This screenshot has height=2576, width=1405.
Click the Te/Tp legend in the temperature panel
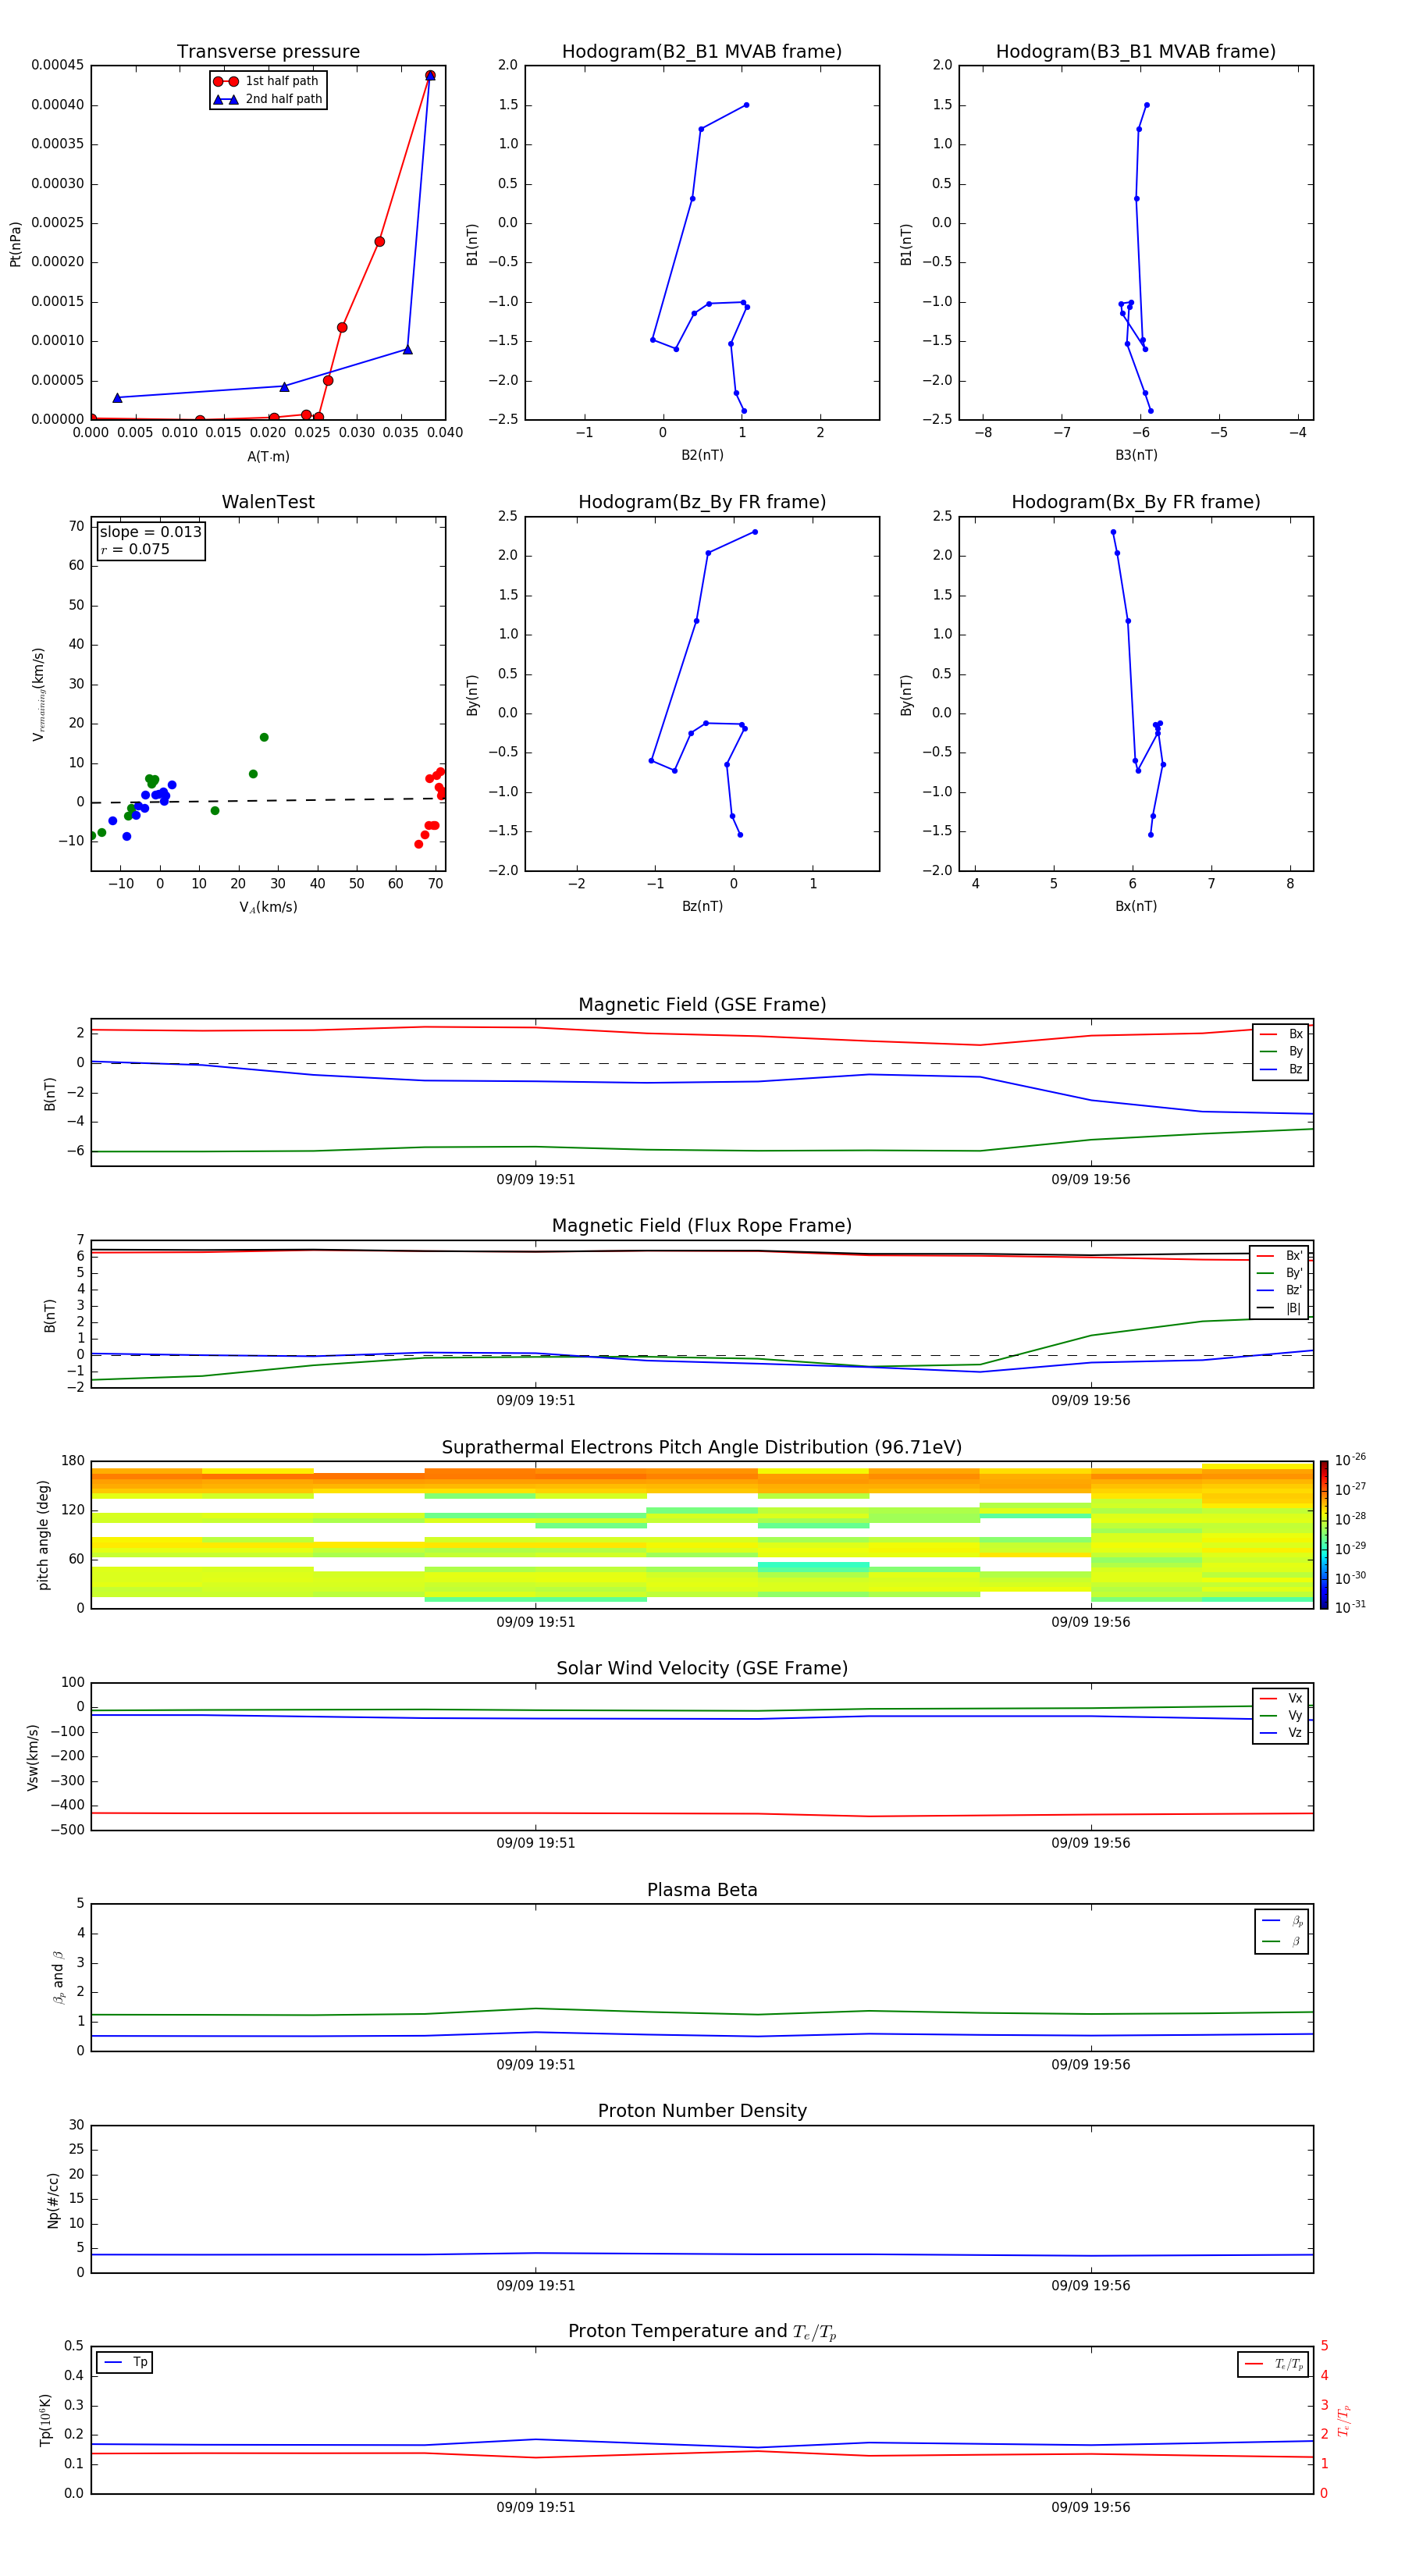click(1274, 2364)
